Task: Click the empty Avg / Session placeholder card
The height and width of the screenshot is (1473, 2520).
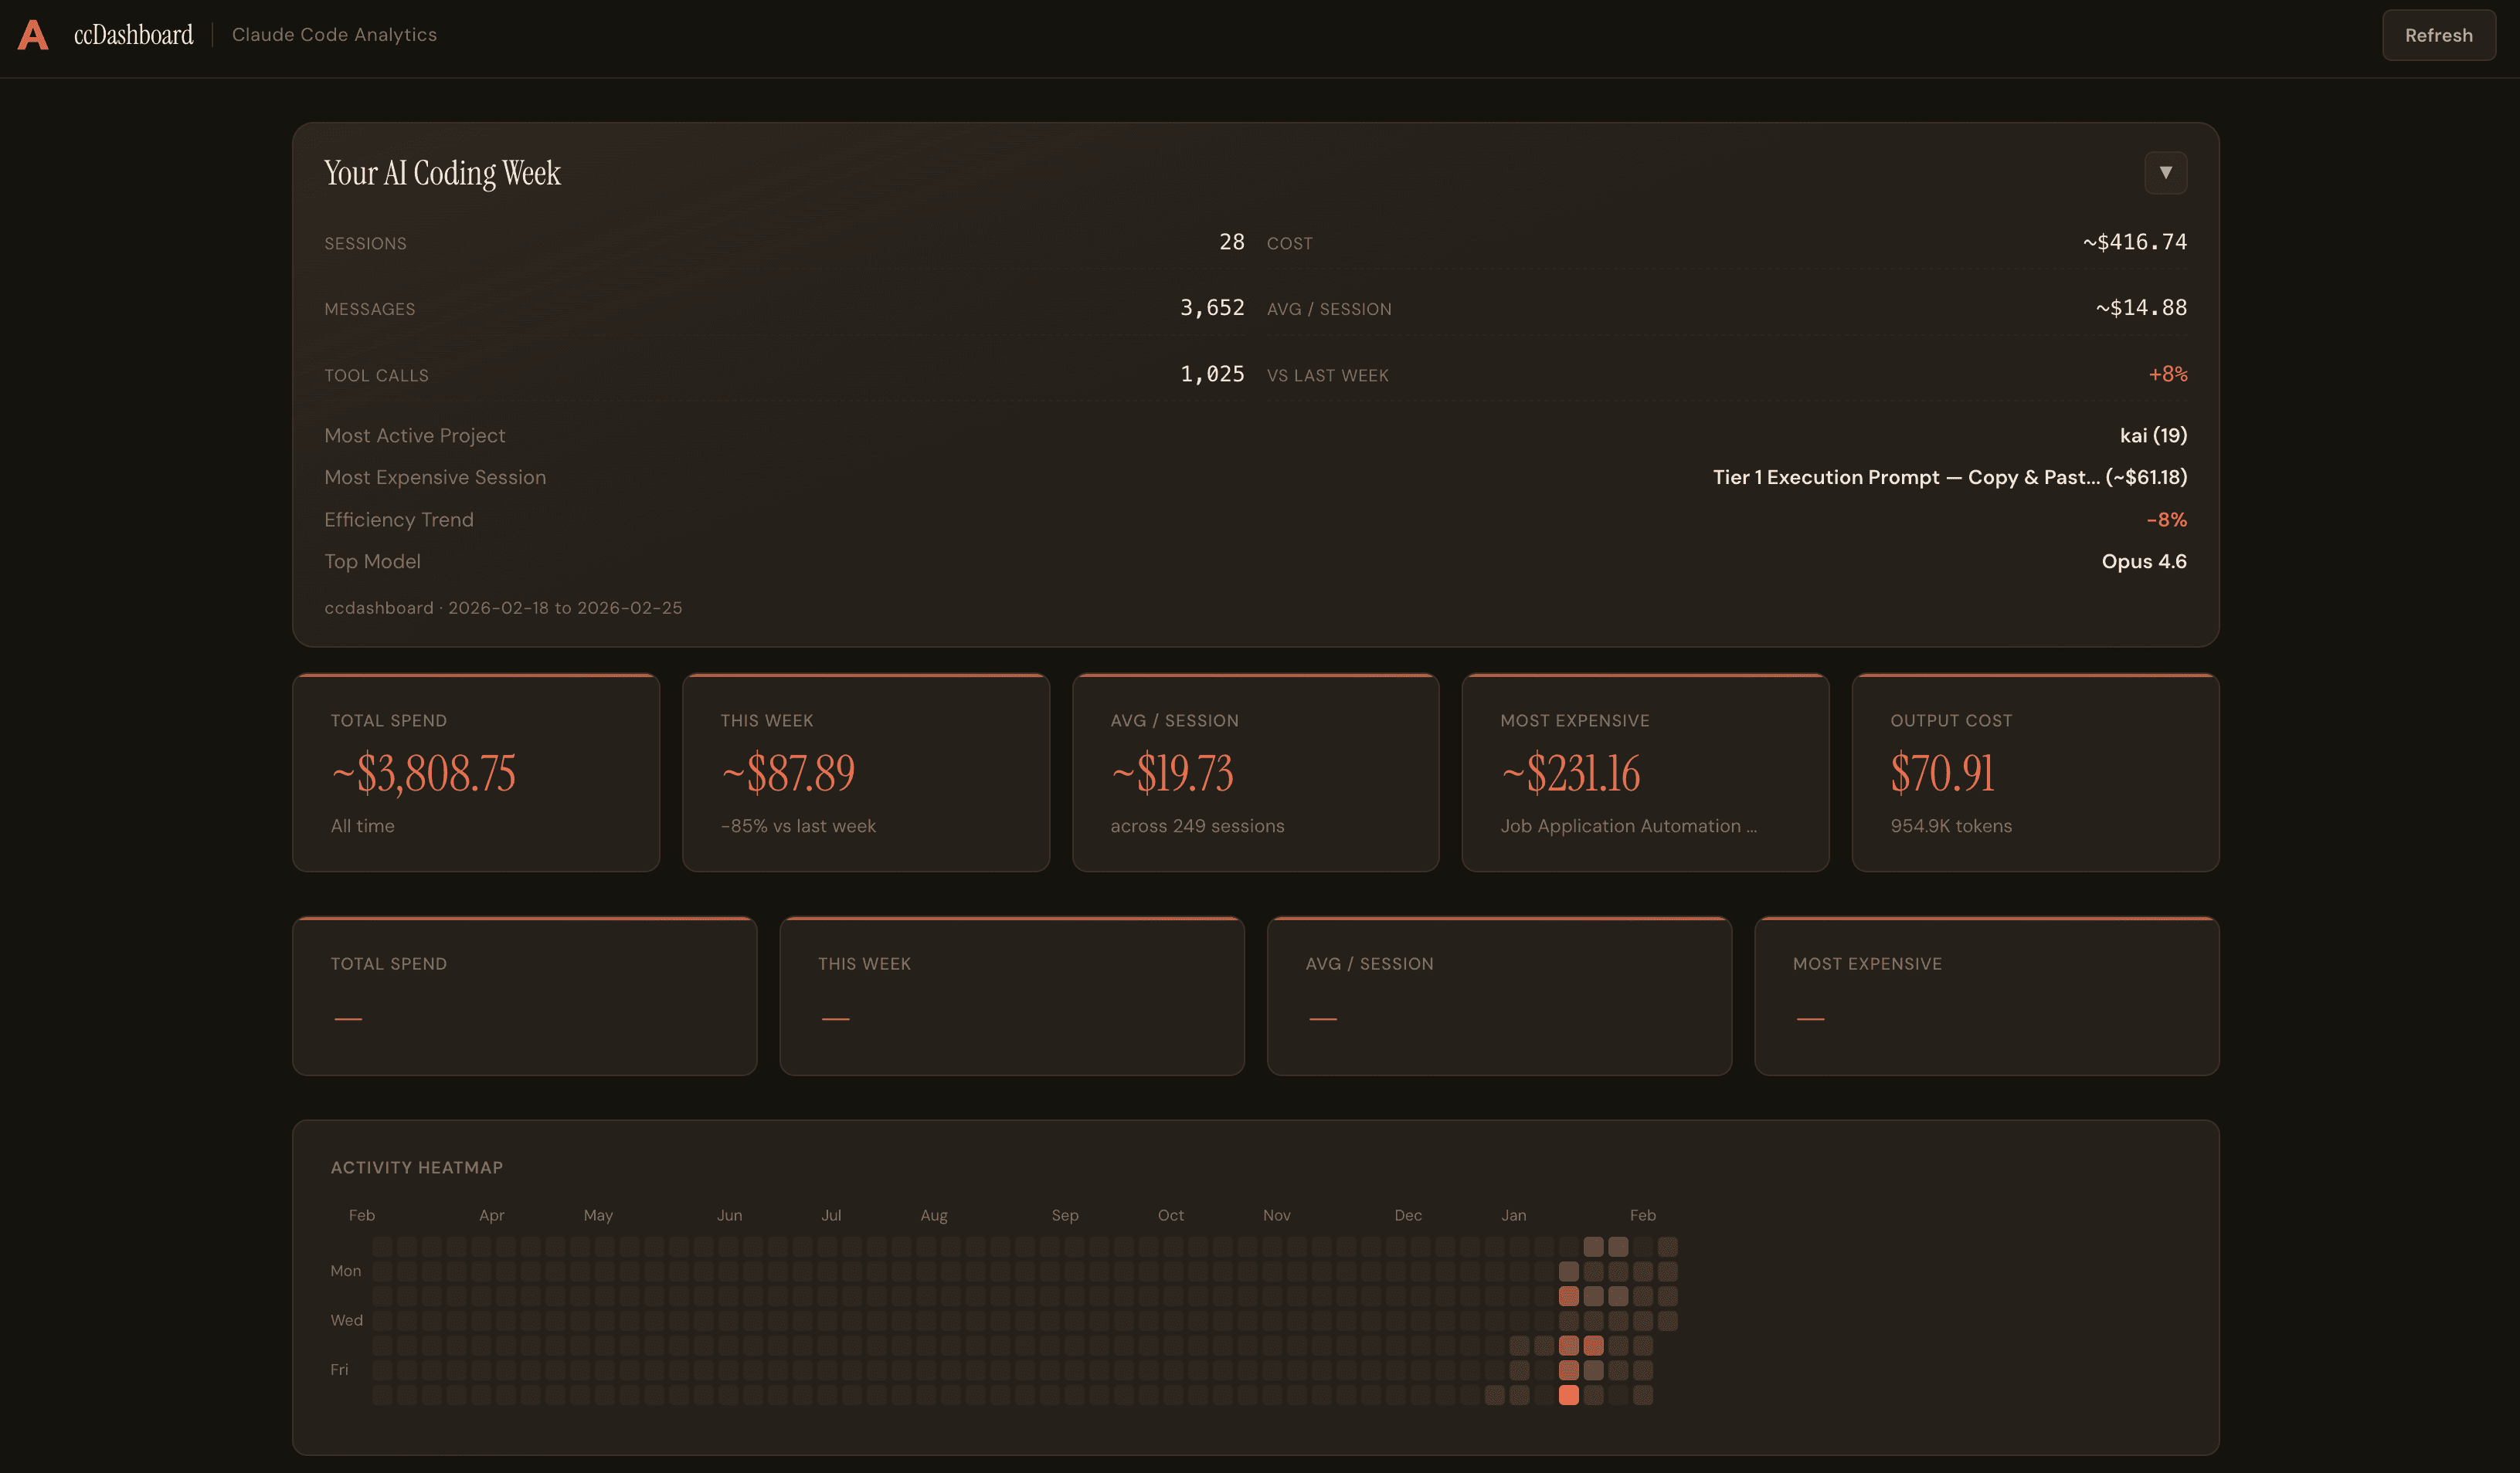Action: tap(1499, 997)
